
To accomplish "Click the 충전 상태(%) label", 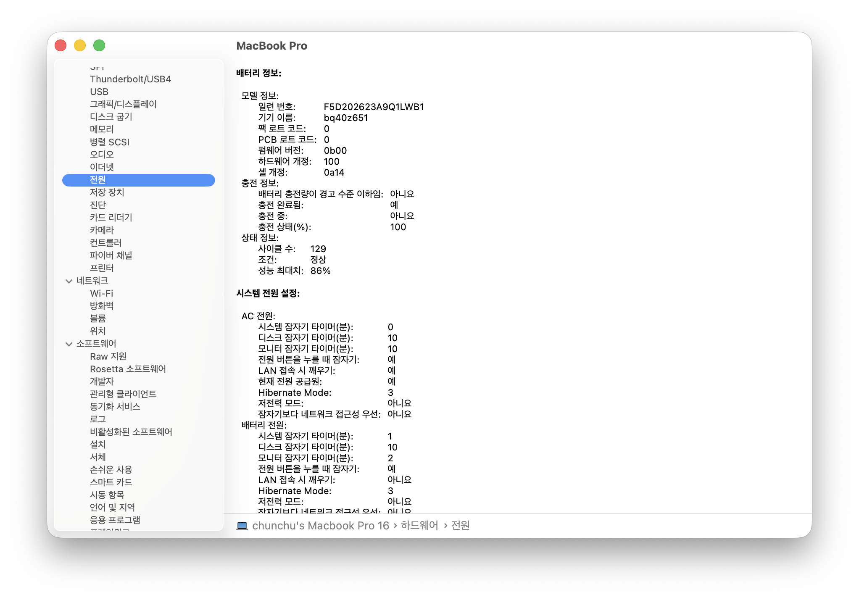I will coord(285,227).
